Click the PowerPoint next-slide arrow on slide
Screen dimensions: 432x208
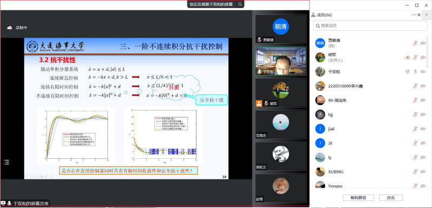point(32,176)
